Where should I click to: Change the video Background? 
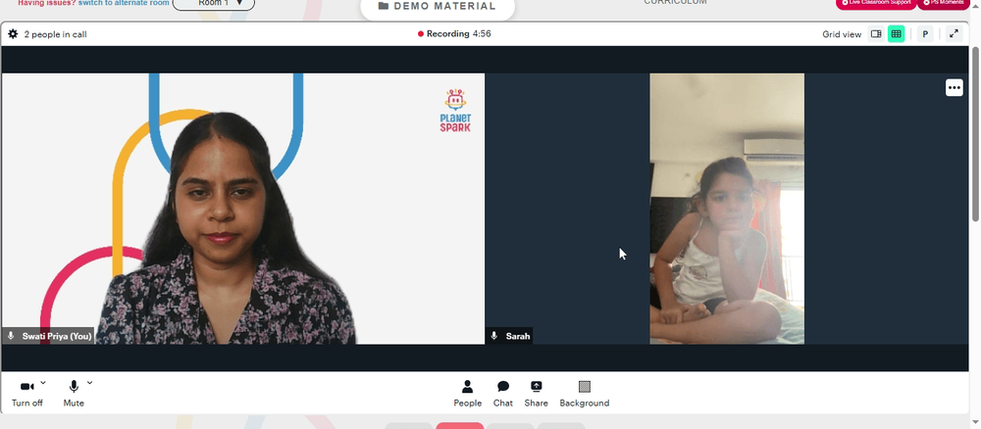point(585,394)
